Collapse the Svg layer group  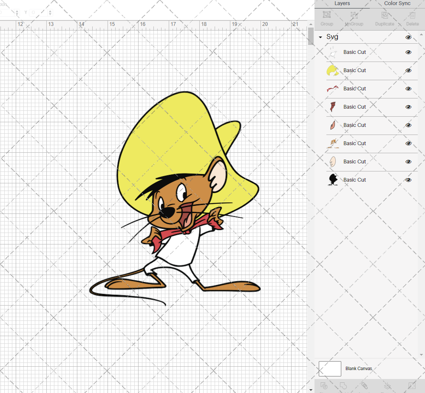tap(320, 37)
